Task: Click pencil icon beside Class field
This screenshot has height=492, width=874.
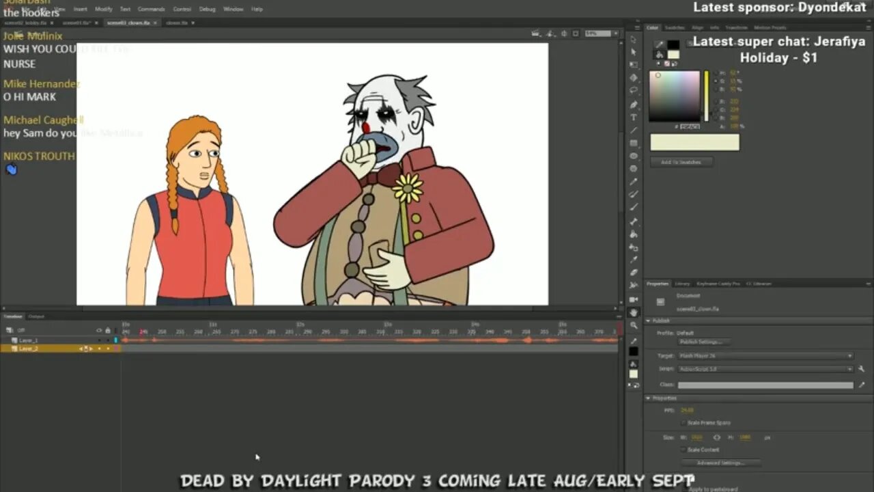Action: (862, 385)
